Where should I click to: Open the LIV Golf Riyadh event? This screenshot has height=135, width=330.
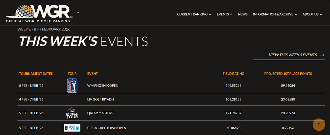pos(101,100)
